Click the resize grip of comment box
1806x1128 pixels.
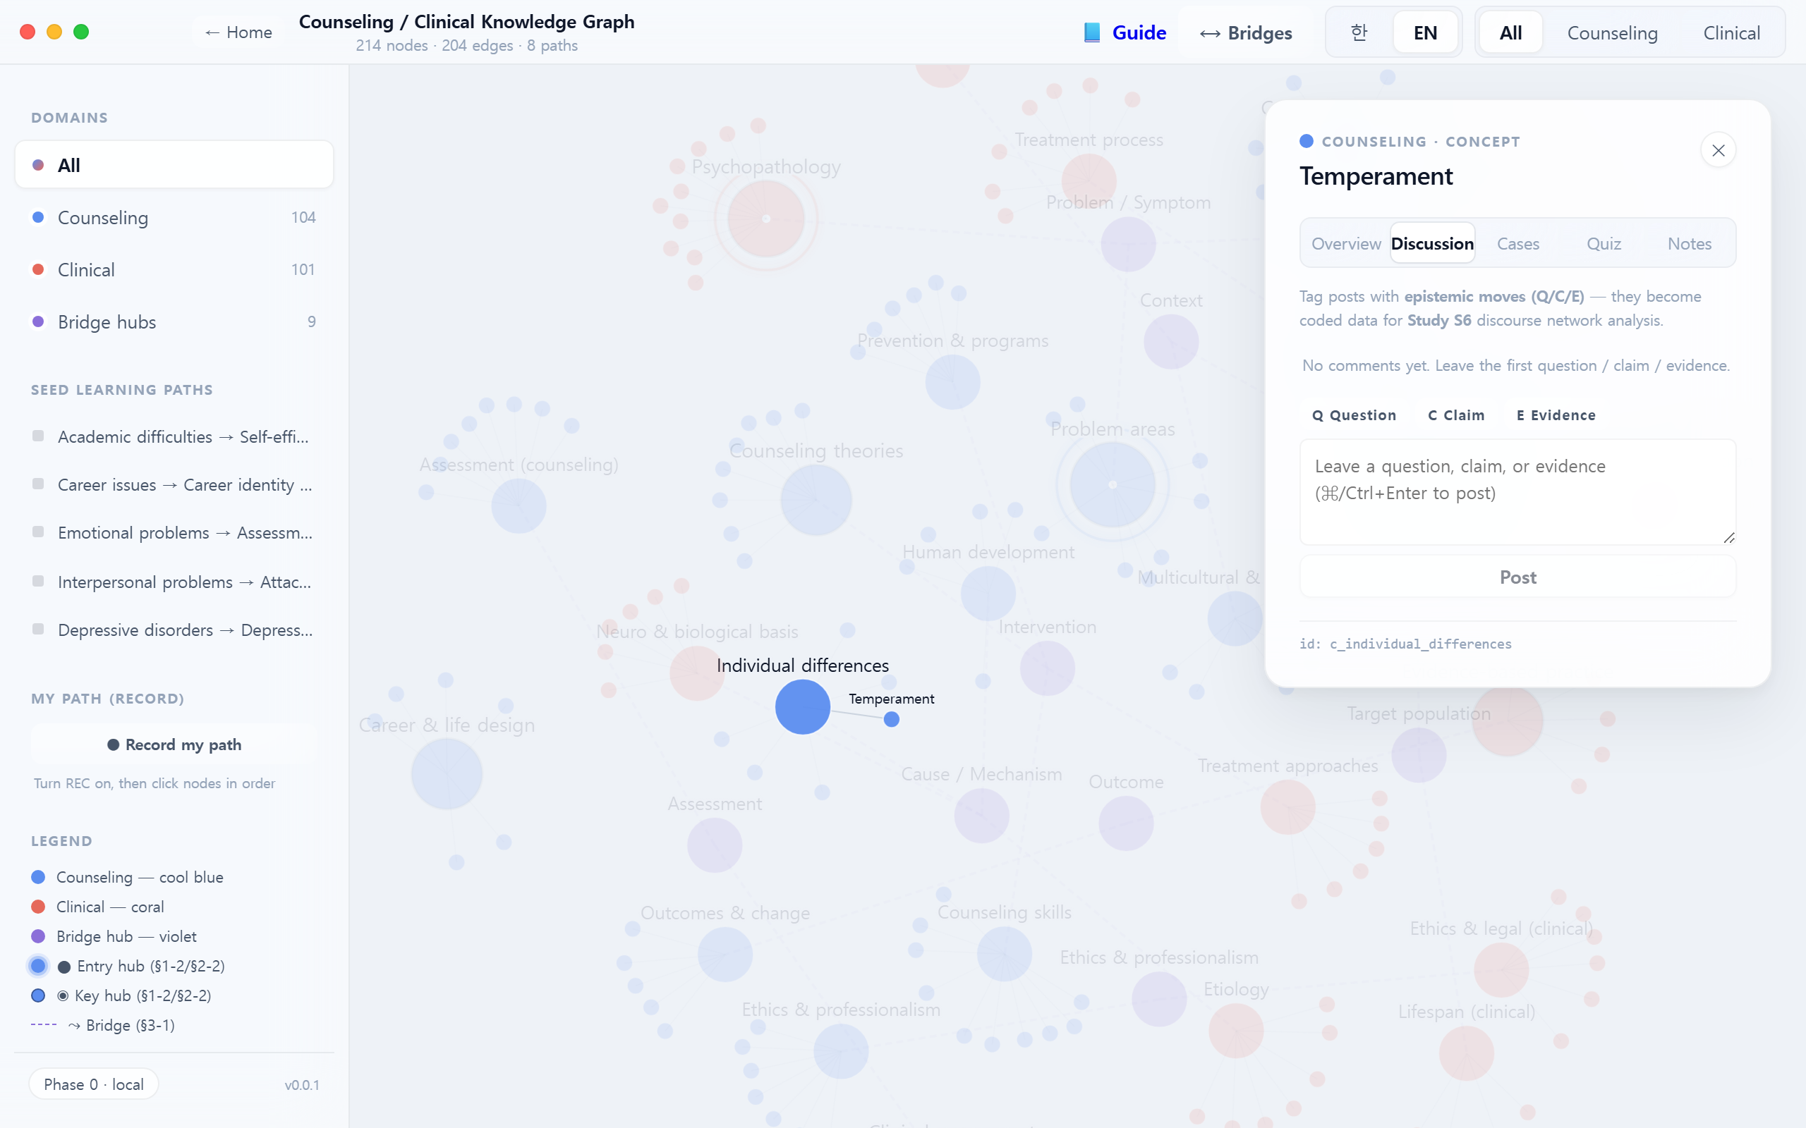(1728, 537)
